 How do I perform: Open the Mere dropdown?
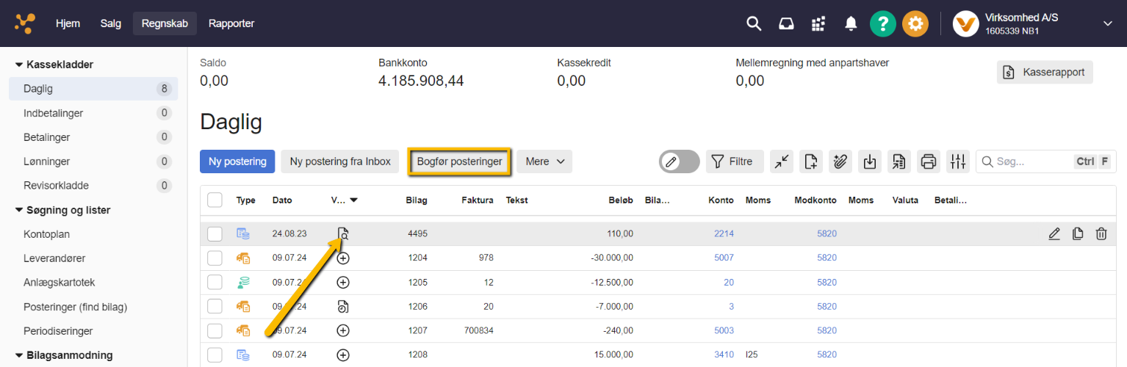544,161
